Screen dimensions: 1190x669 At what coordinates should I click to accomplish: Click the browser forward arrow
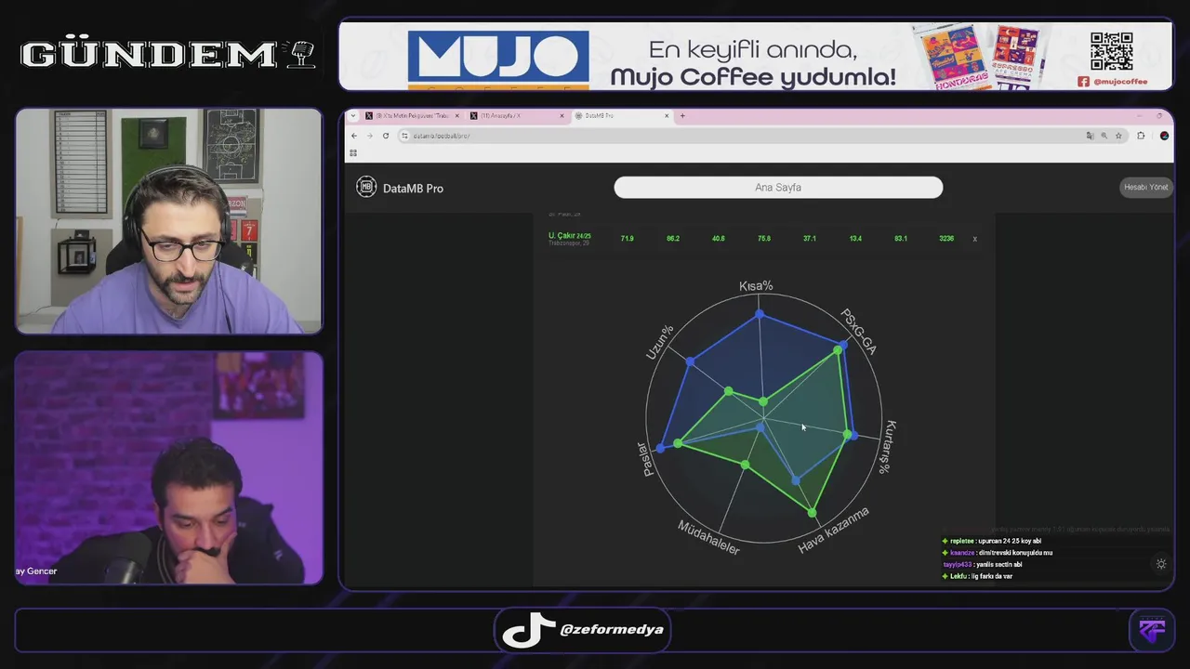369,136
